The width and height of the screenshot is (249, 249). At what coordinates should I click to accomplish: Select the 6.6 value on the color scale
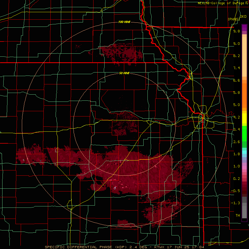pyautogui.click(x=237, y=80)
